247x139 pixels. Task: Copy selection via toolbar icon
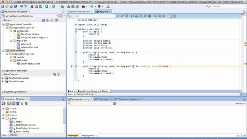tap(36, 7)
